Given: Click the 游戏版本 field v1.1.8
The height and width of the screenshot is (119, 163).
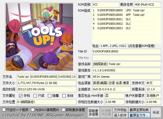Looking at the screenshot, I should pyautogui.click(x=127, y=70).
